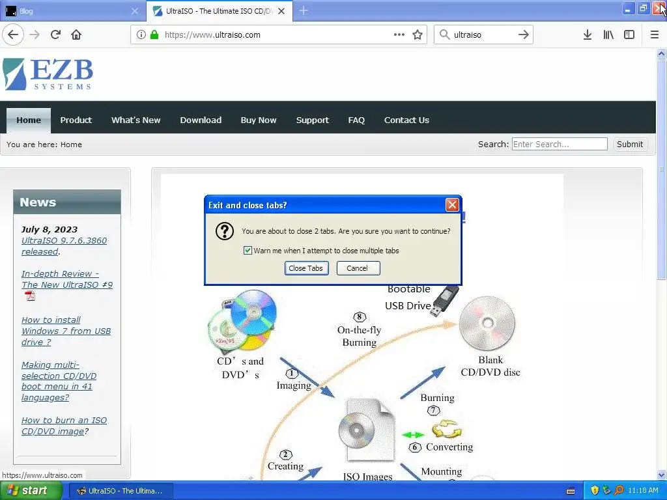667x500 pixels.
Task: Open the FAQ page
Action: tap(356, 120)
